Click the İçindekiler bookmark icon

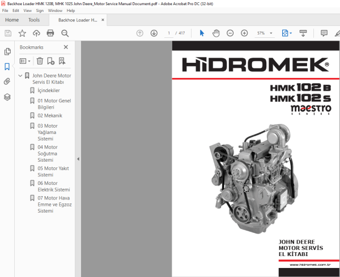pyautogui.click(x=32, y=90)
